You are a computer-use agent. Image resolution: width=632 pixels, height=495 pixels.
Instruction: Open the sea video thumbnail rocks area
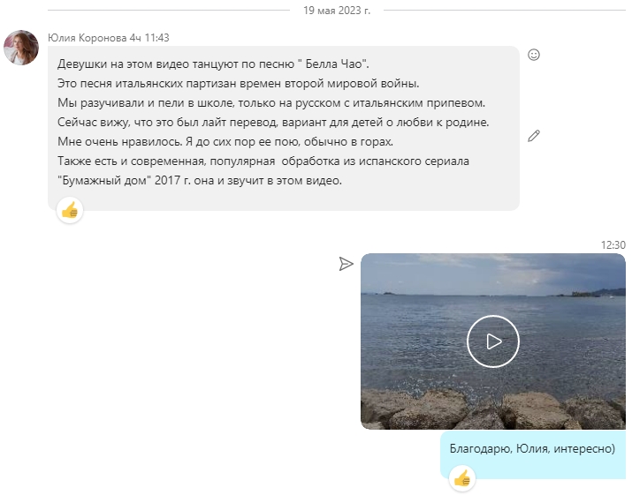[493, 409]
